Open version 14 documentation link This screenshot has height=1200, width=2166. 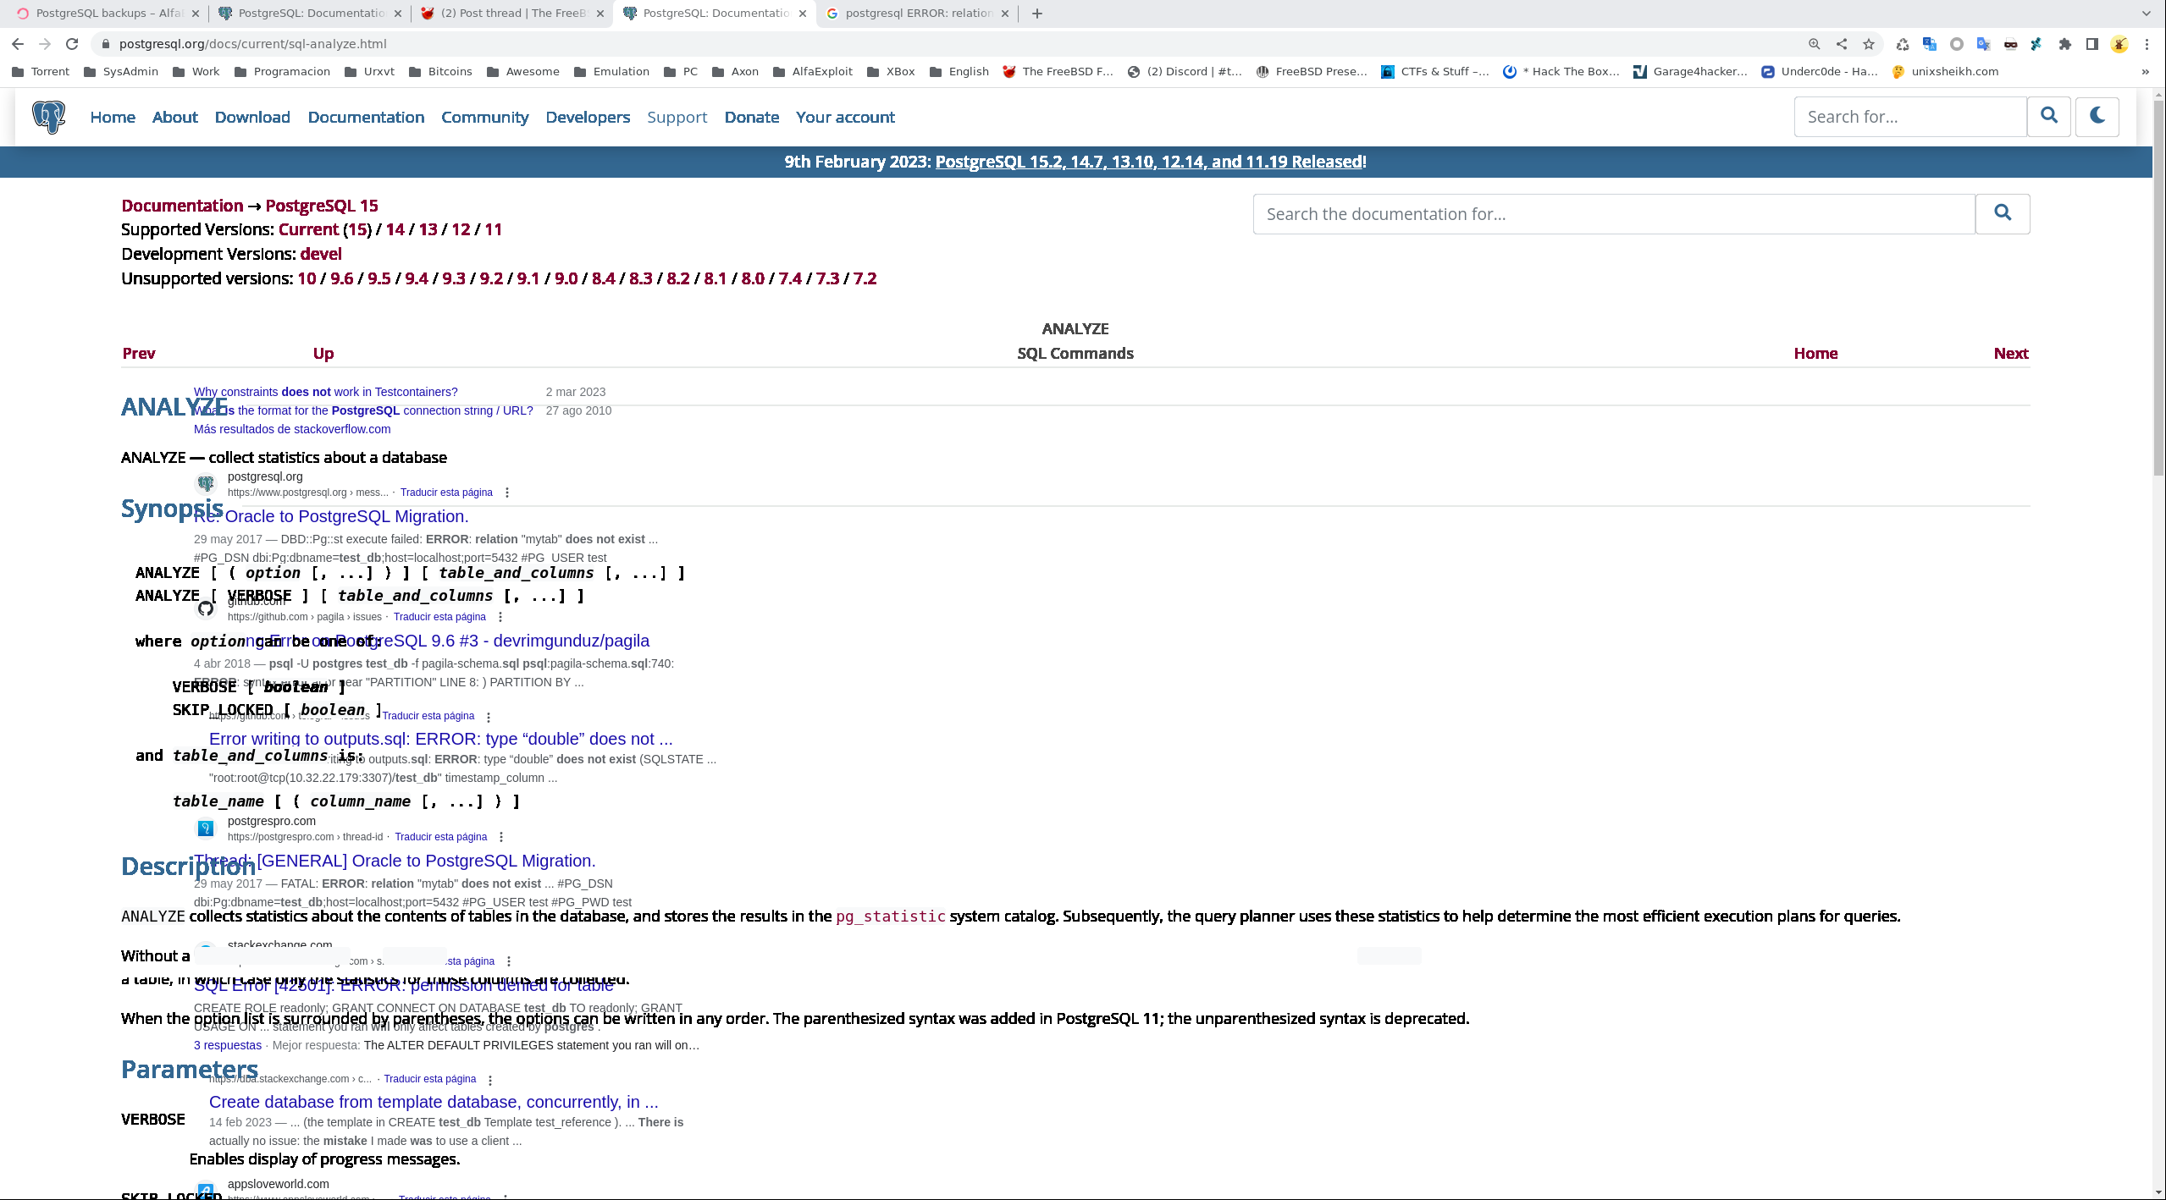coord(395,229)
